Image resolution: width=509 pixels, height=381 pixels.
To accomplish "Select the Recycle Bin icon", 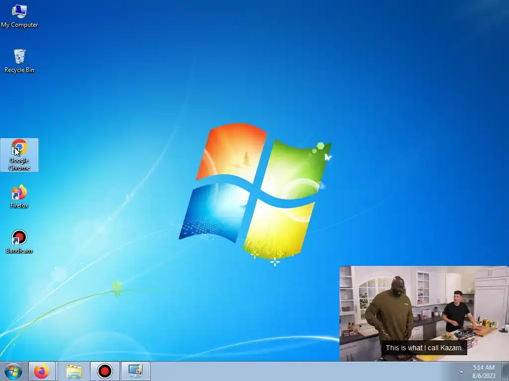I will point(19,61).
